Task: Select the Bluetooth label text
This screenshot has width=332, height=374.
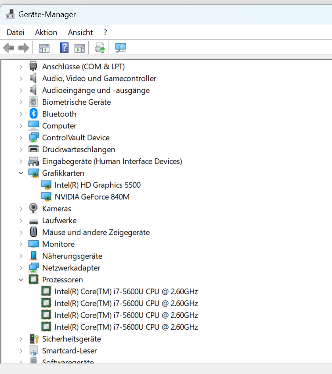Action: point(59,114)
